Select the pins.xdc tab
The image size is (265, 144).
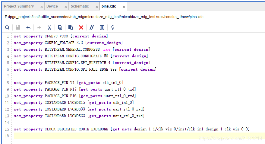pos(109,6)
